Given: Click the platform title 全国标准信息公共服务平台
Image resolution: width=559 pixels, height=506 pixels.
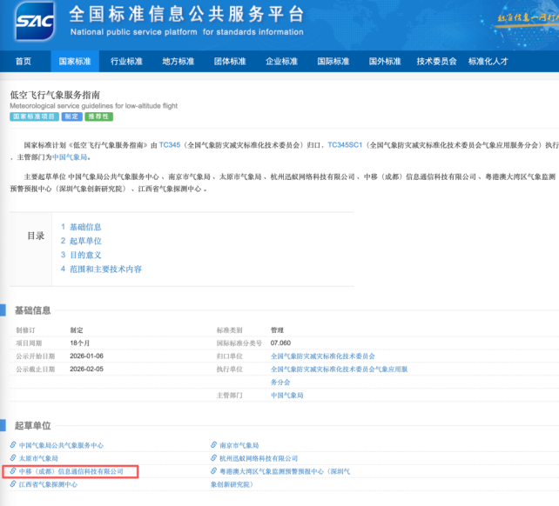Looking at the screenshot, I should coord(187,14).
